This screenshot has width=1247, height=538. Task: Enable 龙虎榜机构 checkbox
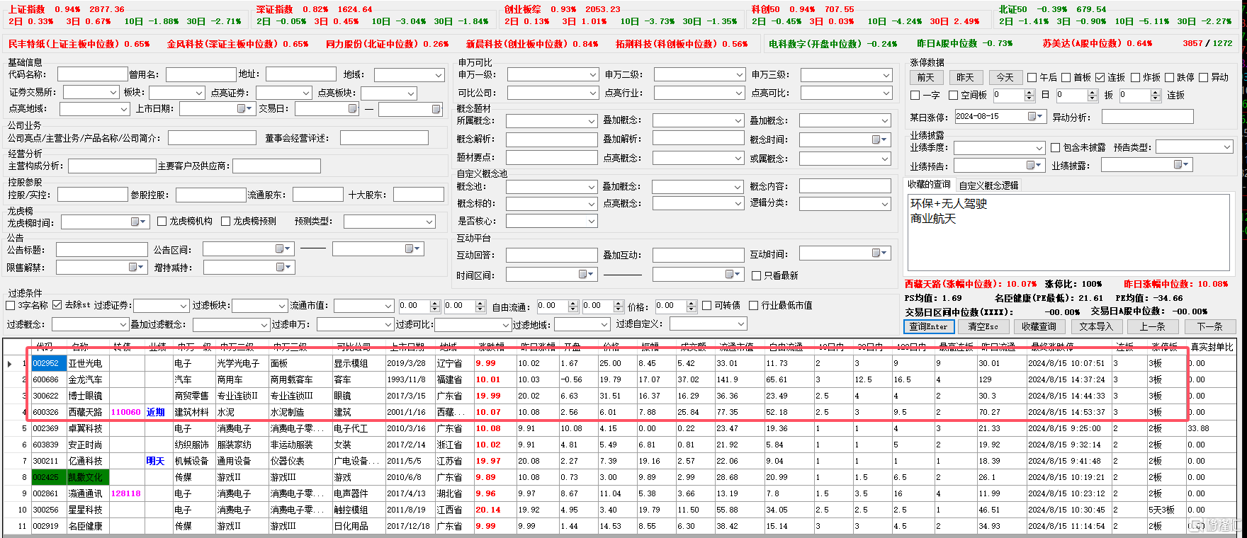click(162, 222)
